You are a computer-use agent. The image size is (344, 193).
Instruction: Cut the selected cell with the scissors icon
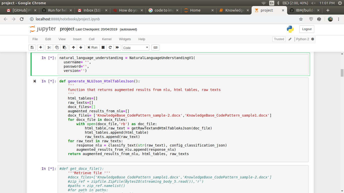pos(49,47)
